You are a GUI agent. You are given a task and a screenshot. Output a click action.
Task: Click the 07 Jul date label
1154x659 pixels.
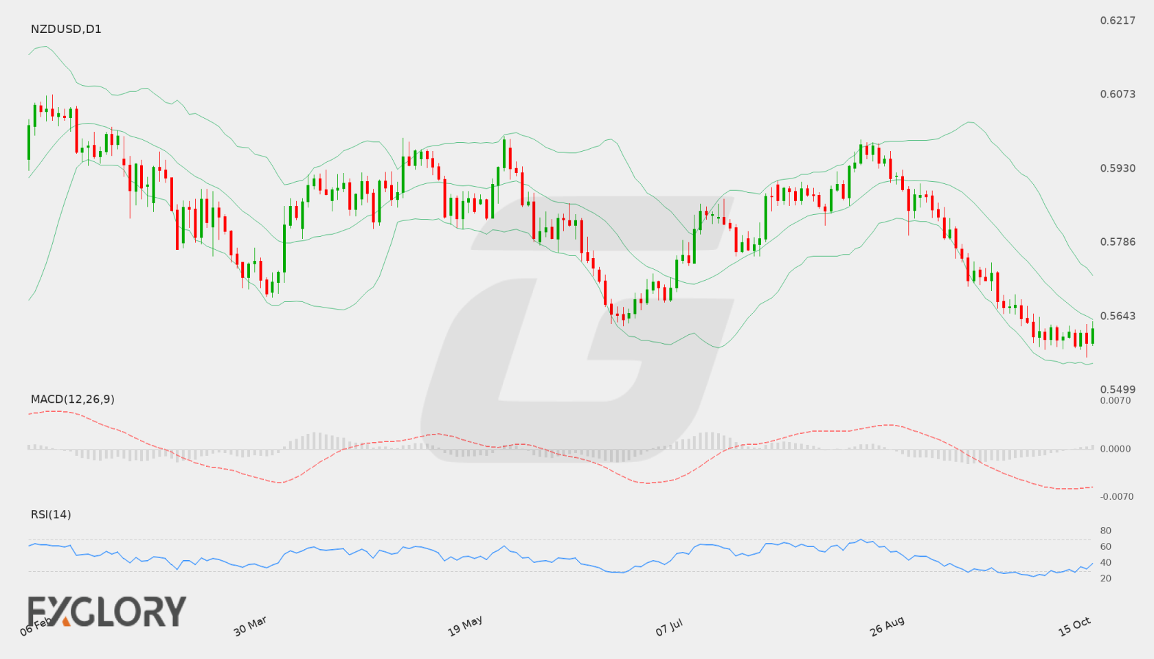[669, 627]
